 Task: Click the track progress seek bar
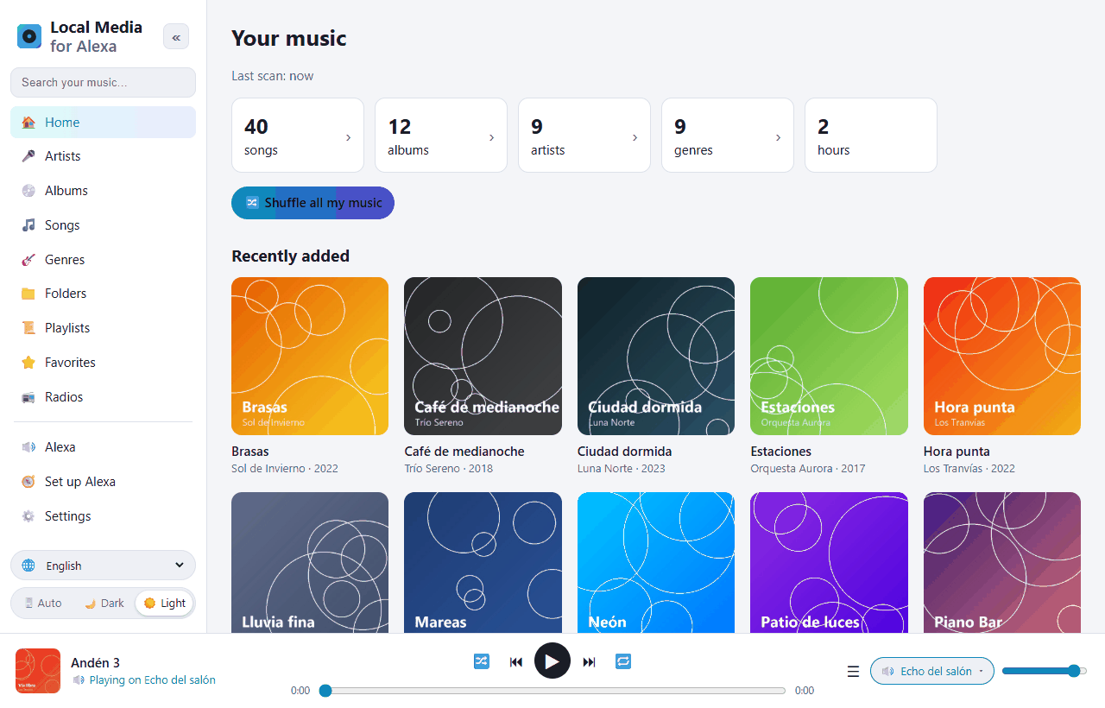tap(553, 691)
